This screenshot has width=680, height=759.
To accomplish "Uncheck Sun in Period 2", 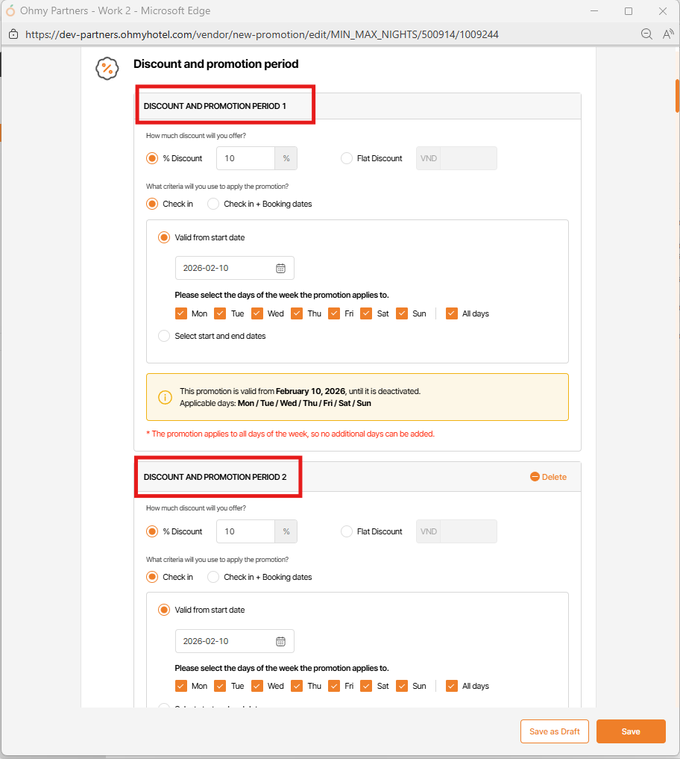I will coord(402,686).
